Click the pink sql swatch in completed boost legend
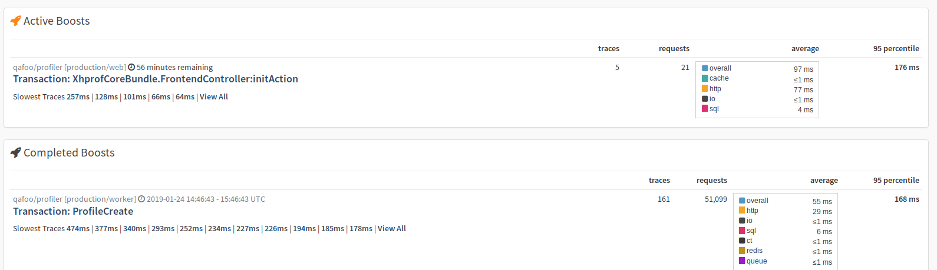Viewport: 937px width, 270px height. point(742,230)
